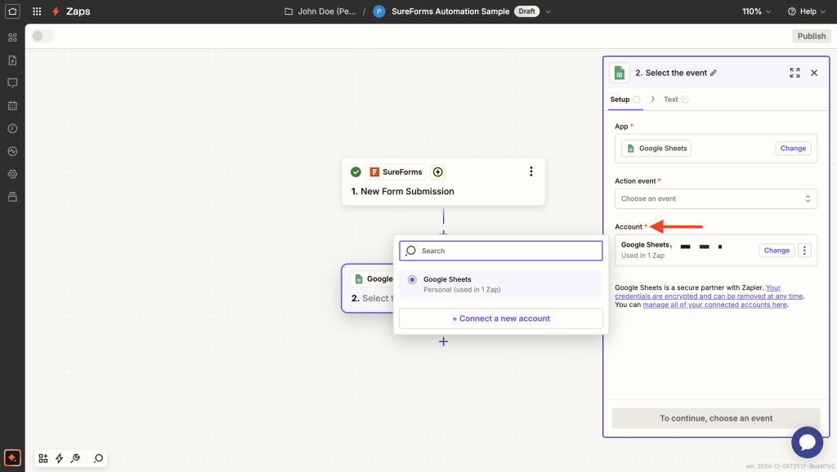837x472 pixels.
Task: Open the Zap history clock icon in sidebar
Action: point(12,128)
